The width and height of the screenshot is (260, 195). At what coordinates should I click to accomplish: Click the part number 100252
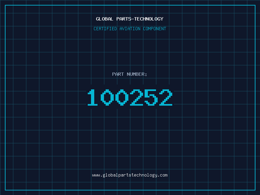(x=130, y=97)
